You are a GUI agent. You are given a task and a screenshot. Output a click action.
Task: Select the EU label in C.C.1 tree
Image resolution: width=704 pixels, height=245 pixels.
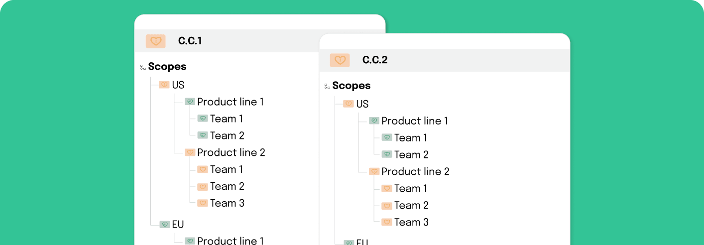coord(178,225)
